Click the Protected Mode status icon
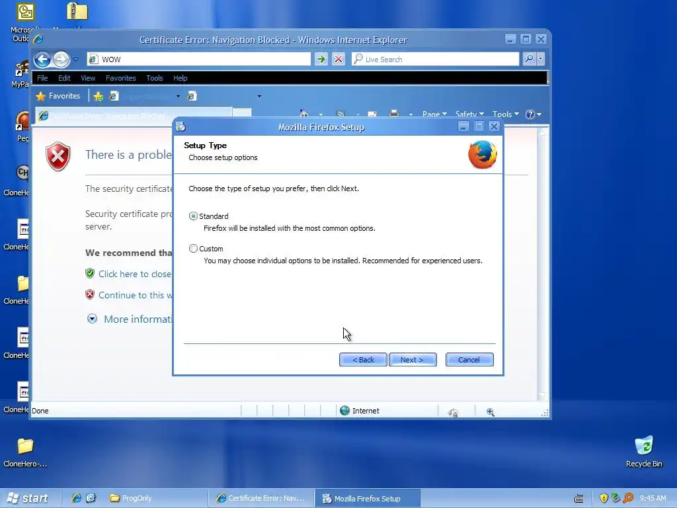The image size is (677, 508). 453,413
